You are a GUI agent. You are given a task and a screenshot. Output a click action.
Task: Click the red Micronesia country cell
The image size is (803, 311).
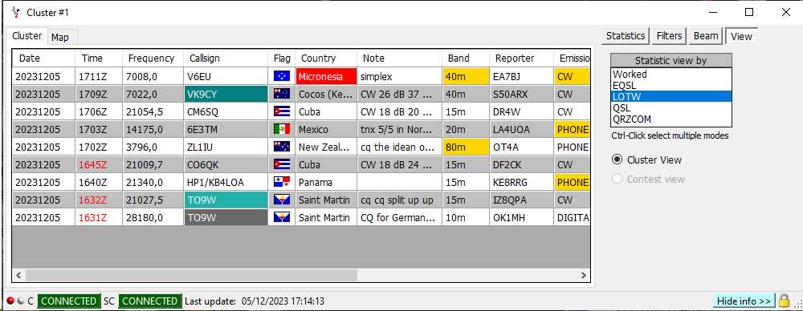coord(326,77)
